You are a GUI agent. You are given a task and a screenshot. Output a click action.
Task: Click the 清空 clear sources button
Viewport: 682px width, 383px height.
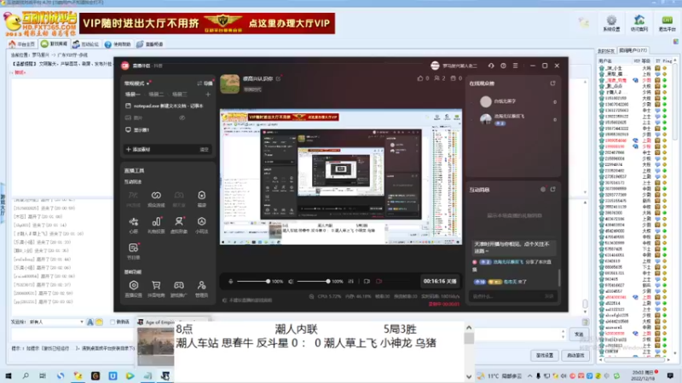(x=204, y=150)
